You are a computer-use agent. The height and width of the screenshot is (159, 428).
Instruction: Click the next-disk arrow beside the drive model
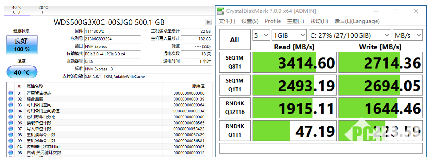click(x=208, y=22)
